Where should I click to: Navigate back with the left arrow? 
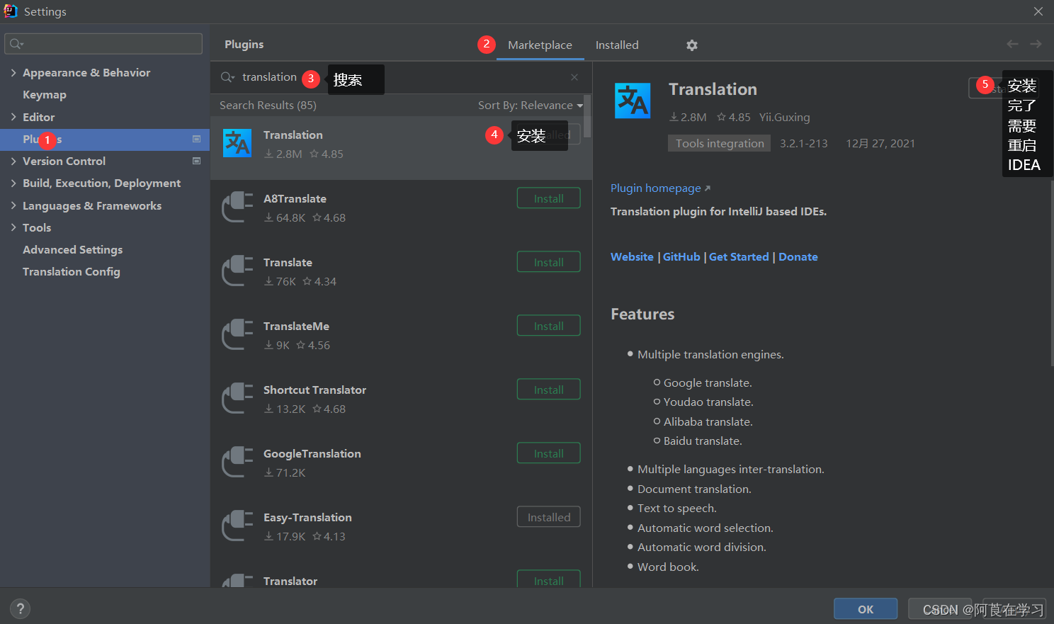(x=1013, y=44)
